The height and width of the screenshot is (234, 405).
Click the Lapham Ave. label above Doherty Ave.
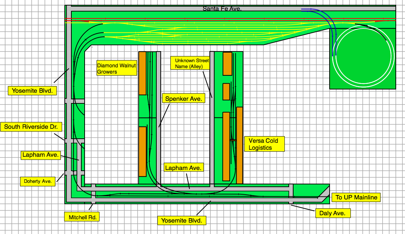40,155
